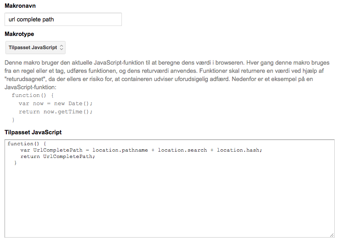Screen dimensions: 337x244
Task: Click the 'Makrotype' label
Action: point(19,34)
